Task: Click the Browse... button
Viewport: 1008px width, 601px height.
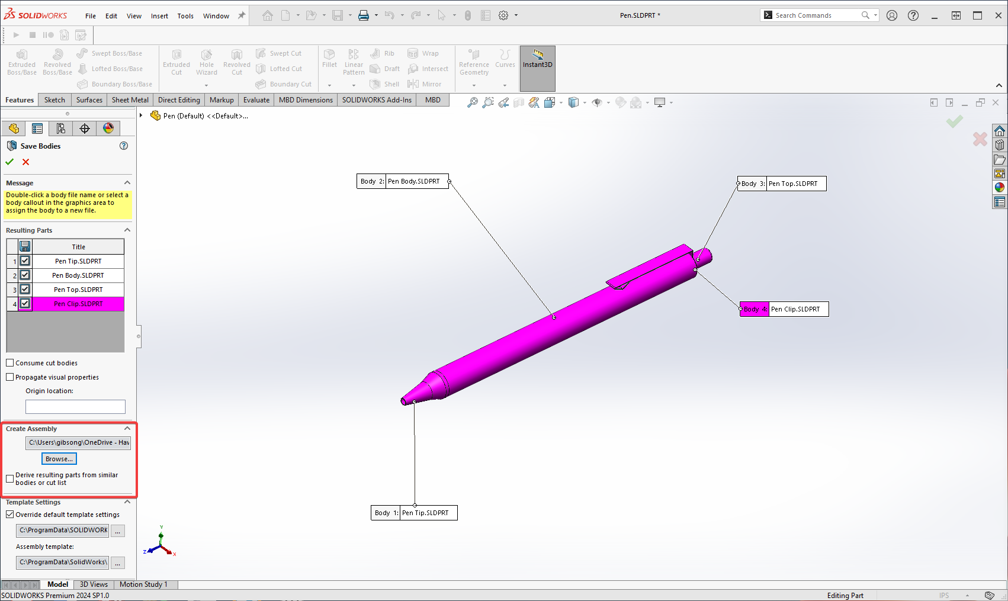Action: click(x=59, y=459)
